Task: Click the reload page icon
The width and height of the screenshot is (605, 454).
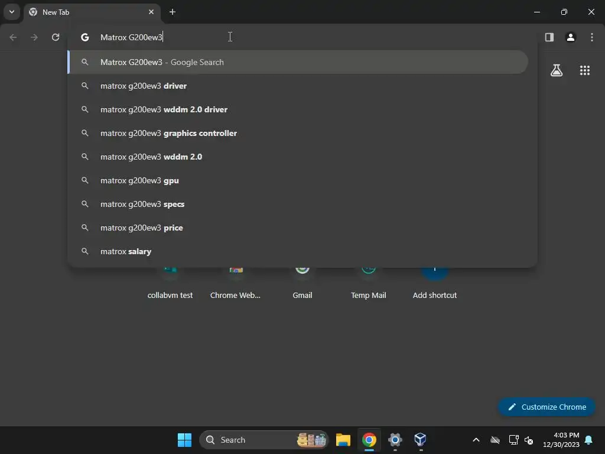Action: tap(56, 37)
